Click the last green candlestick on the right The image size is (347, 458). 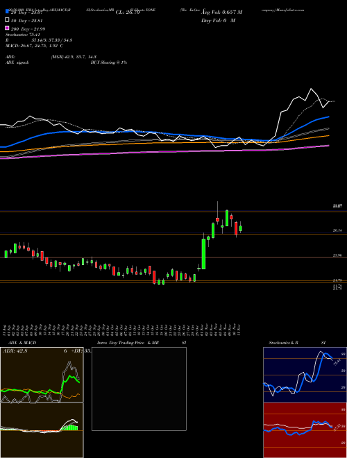(x=241, y=228)
